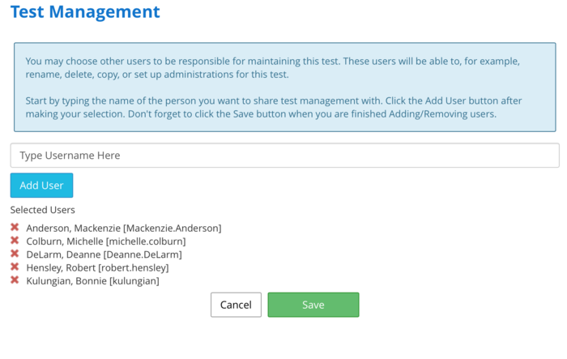
Task: Save the selected users list
Action: [313, 305]
